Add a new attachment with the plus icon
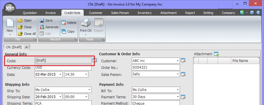The width and height of the screenshot is (264, 105). [x=216, y=54]
